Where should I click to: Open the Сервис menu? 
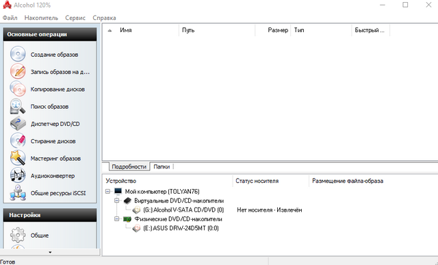click(75, 18)
